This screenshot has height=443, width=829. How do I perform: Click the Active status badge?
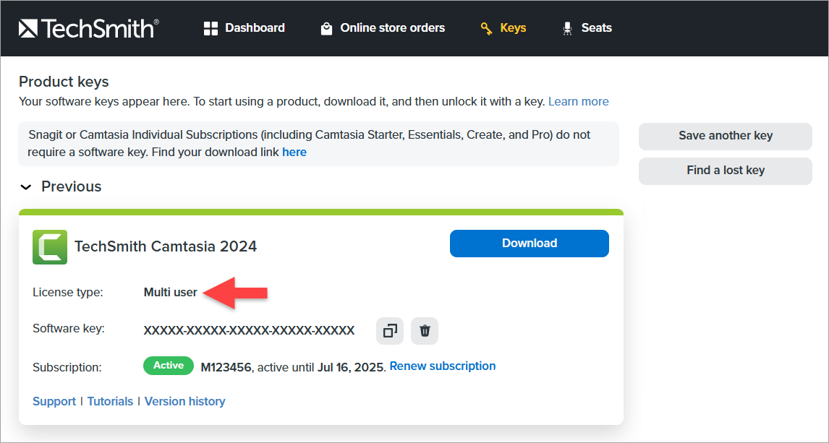pos(169,366)
